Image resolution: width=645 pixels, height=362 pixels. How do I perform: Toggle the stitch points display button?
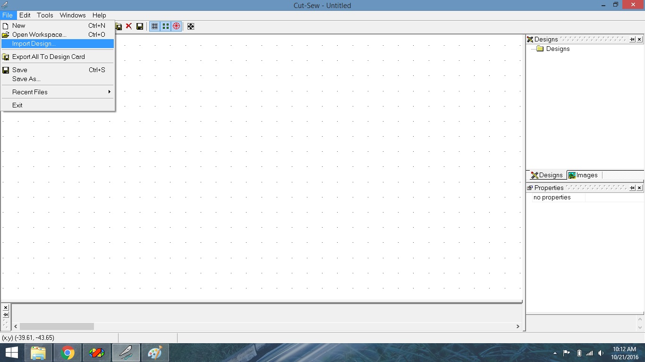(x=166, y=26)
